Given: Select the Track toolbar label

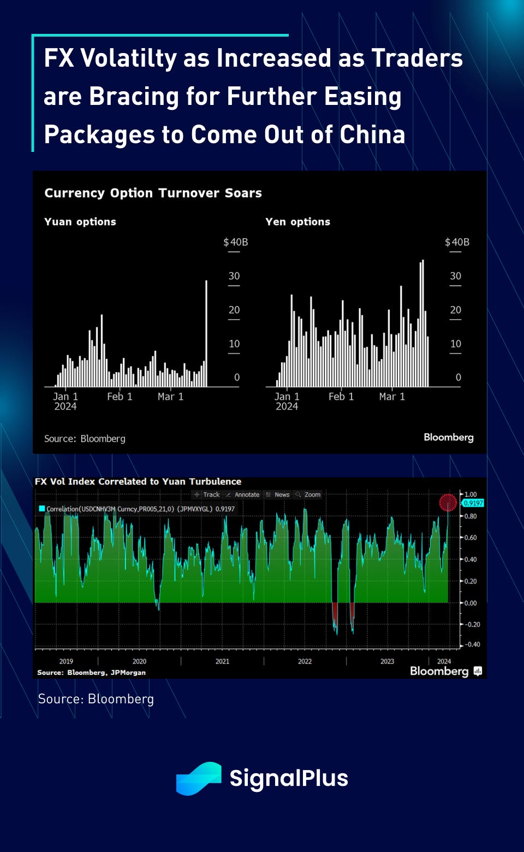Looking at the screenshot, I should tap(211, 495).
